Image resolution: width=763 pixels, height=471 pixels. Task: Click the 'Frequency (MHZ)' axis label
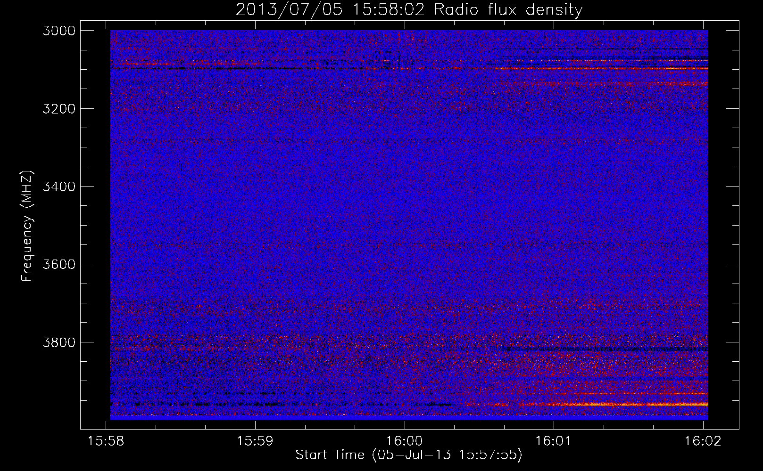(27, 227)
